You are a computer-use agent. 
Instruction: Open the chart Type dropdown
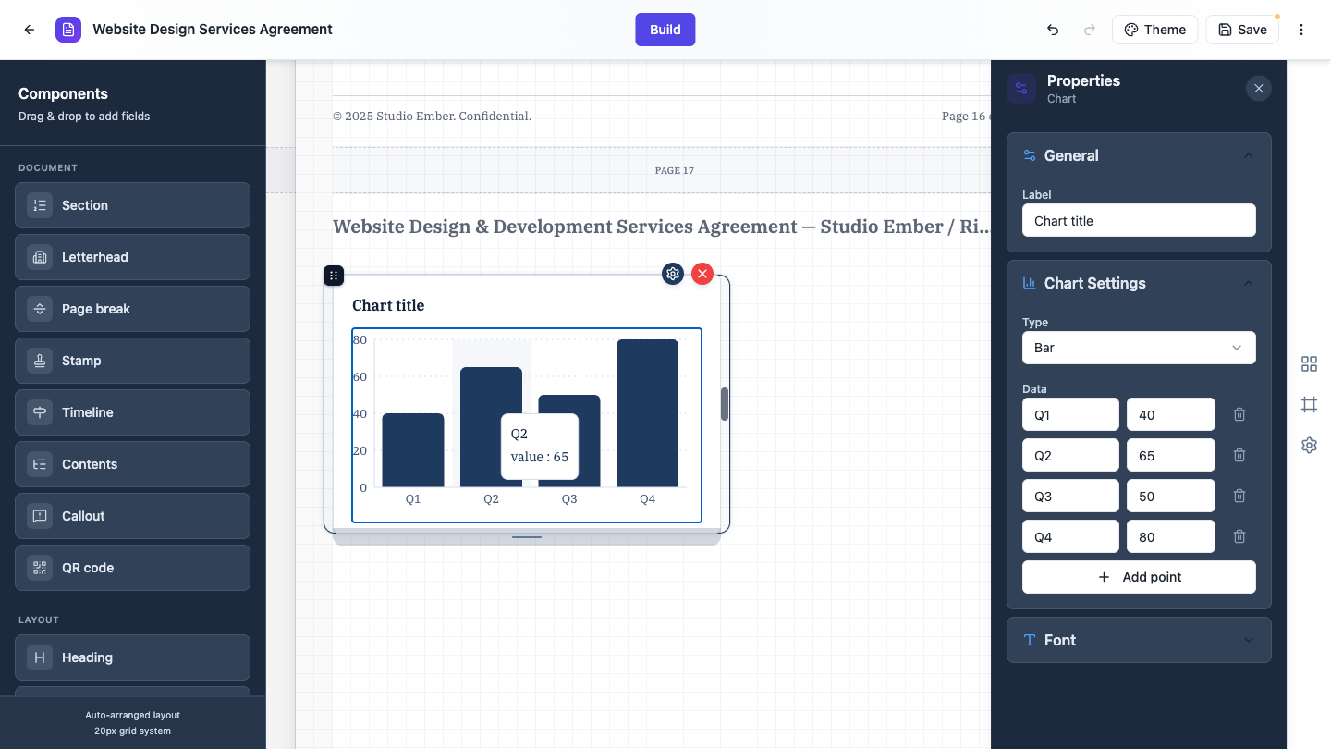pyautogui.click(x=1139, y=348)
